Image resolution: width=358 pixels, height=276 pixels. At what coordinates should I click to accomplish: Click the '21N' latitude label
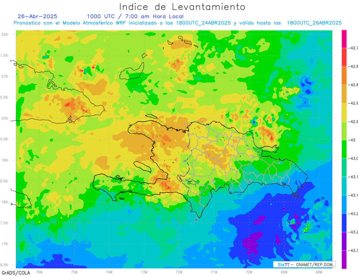pyautogui.click(x=5, y=77)
